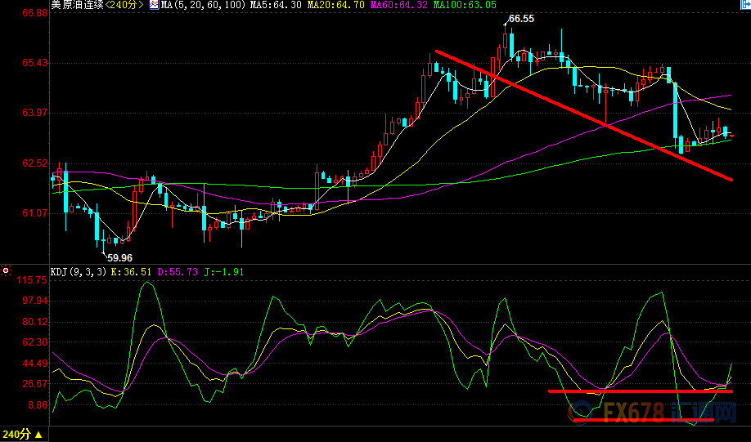
Task: Click the <240分> period label in title
Action: [x=124, y=5]
